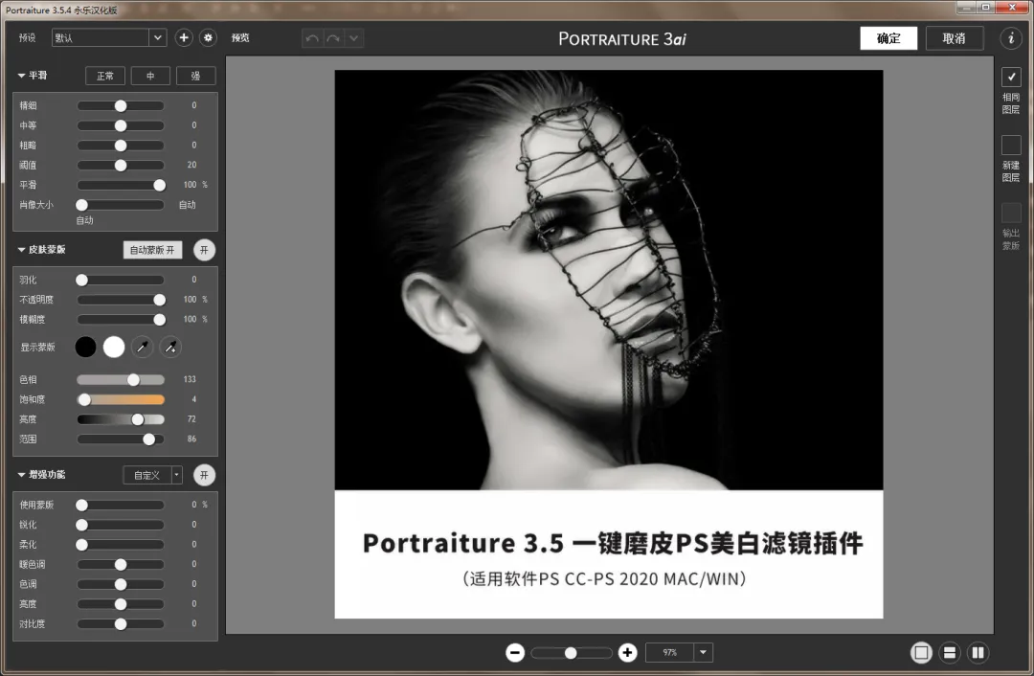Click the 粗略 slider handle

[121, 146]
